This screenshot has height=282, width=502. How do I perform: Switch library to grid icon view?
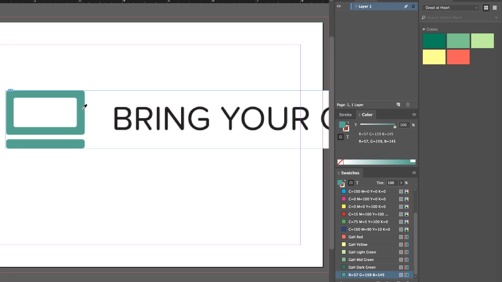(x=486, y=8)
